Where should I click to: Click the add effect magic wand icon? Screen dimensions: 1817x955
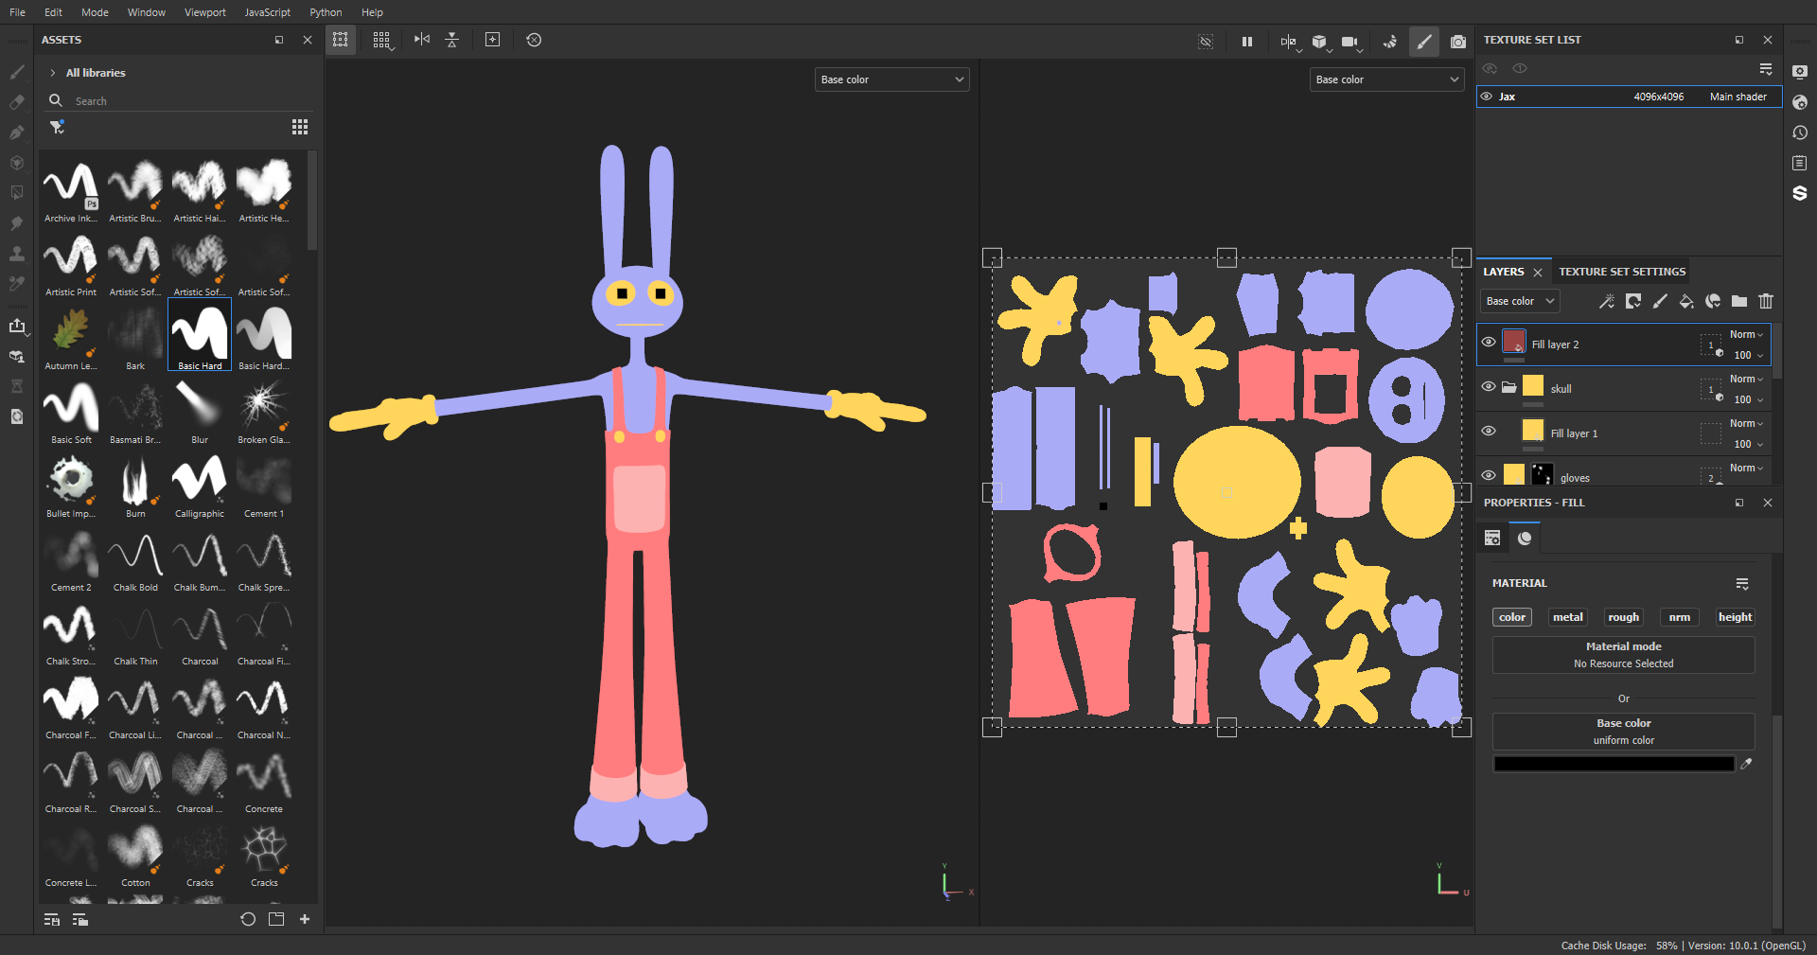pyautogui.click(x=1607, y=301)
